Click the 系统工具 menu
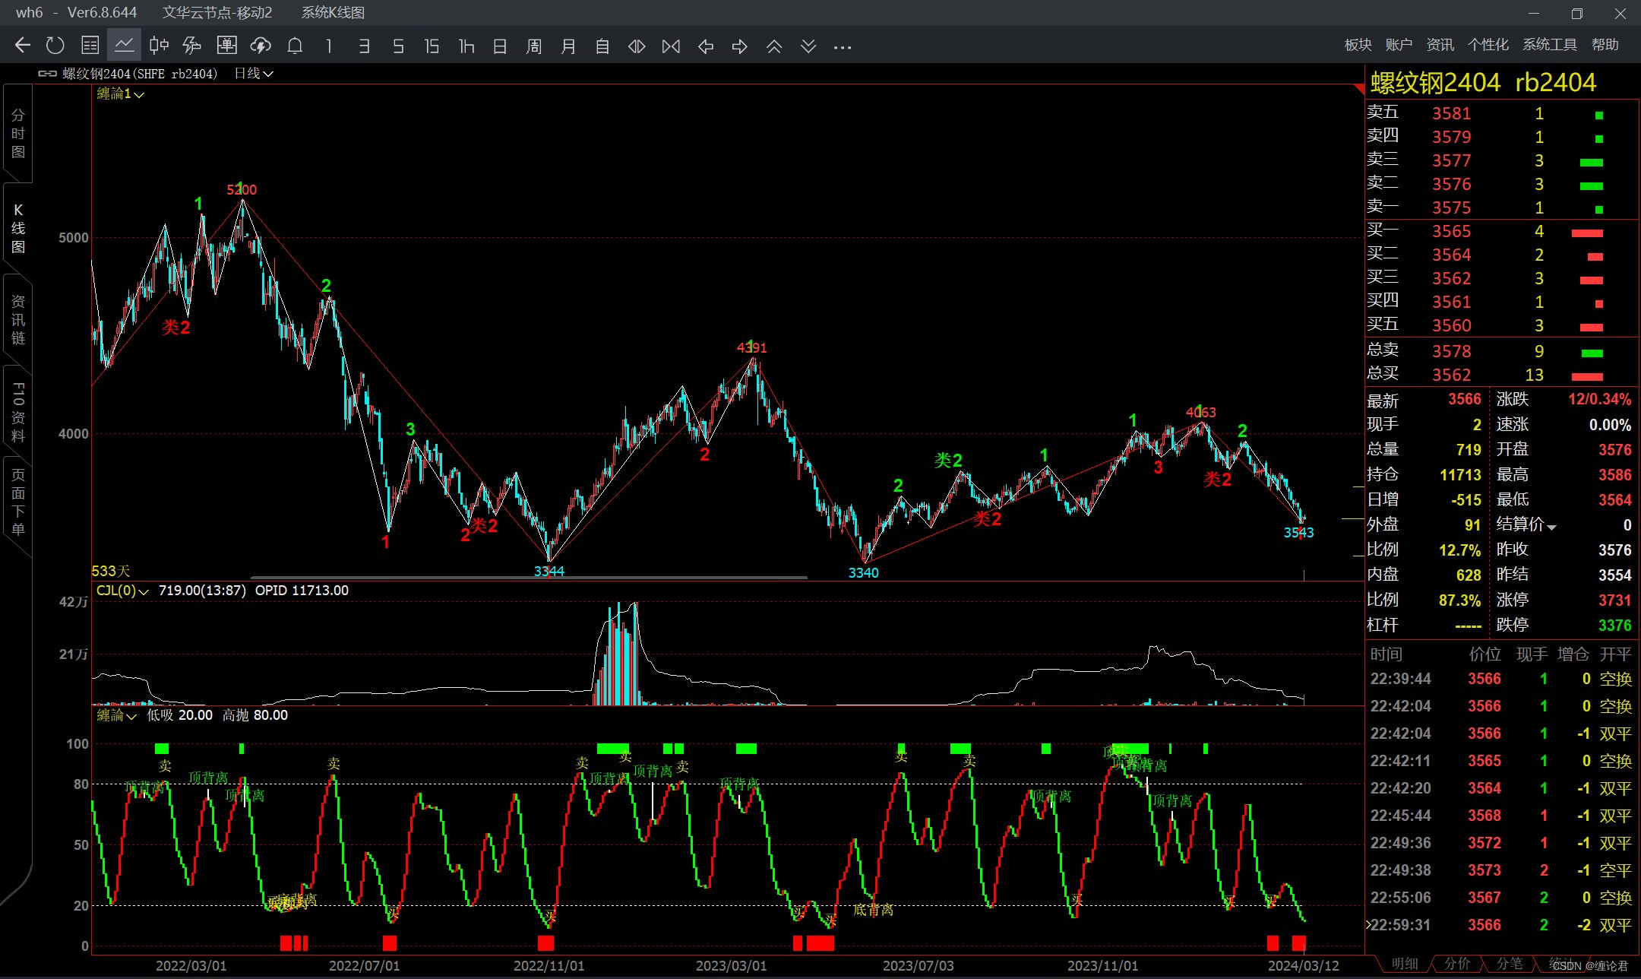This screenshot has width=1641, height=979. click(1549, 45)
